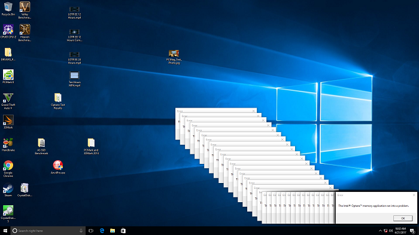
Task: Select the Grand Theft Auto V shortcut
Action: [8, 101]
